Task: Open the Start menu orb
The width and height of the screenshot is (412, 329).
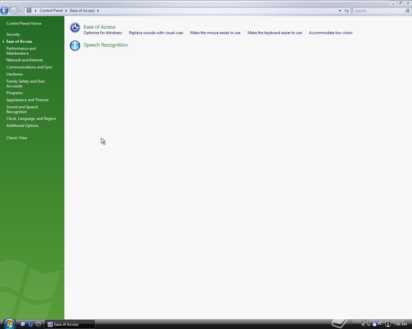Action: click(x=9, y=324)
